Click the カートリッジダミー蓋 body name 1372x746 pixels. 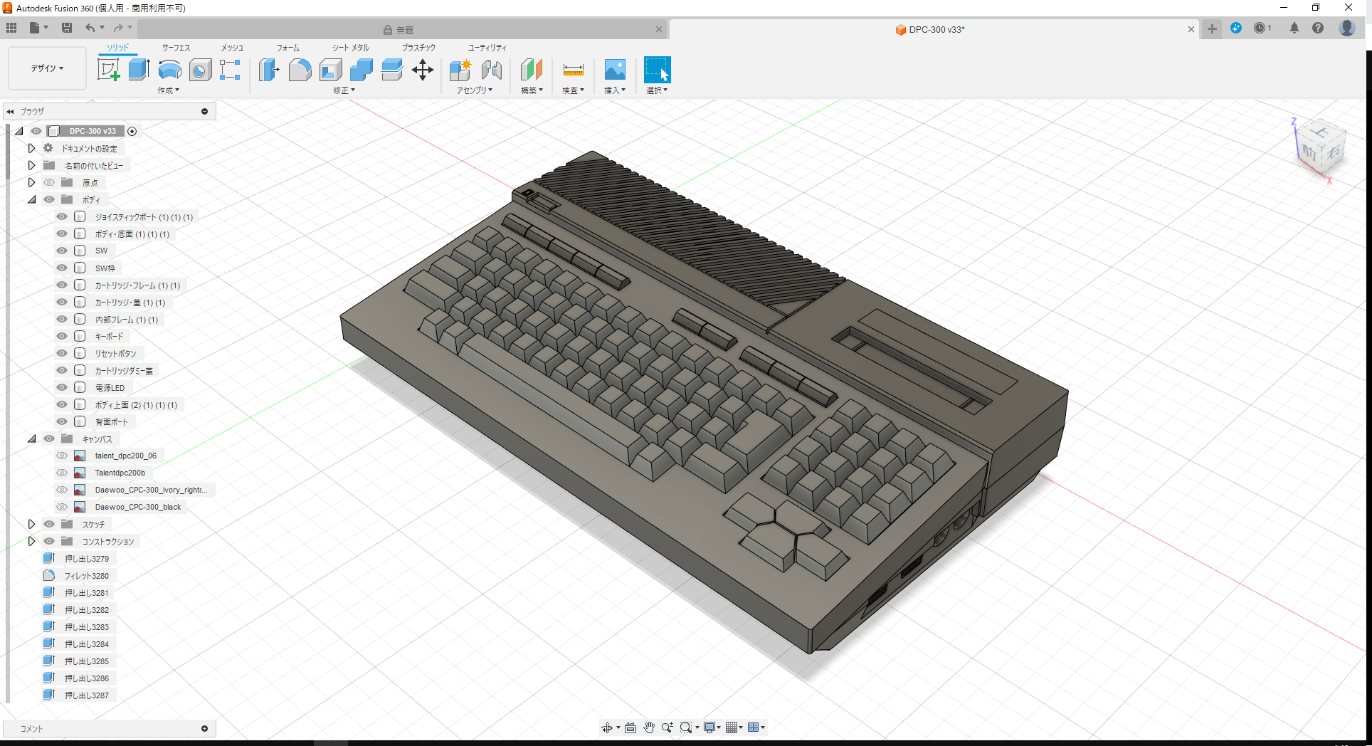click(123, 370)
